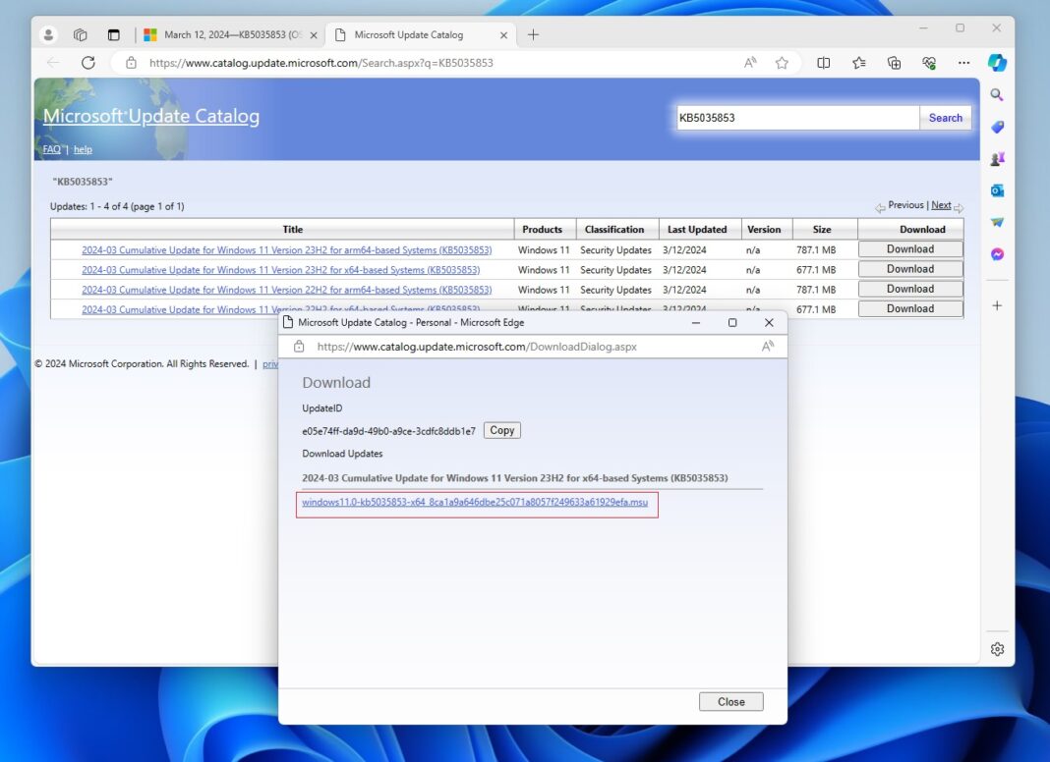1050x762 pixels.
Task: Open the browser profile avatar
Action: pyautogui.click(x=48, y=34)
